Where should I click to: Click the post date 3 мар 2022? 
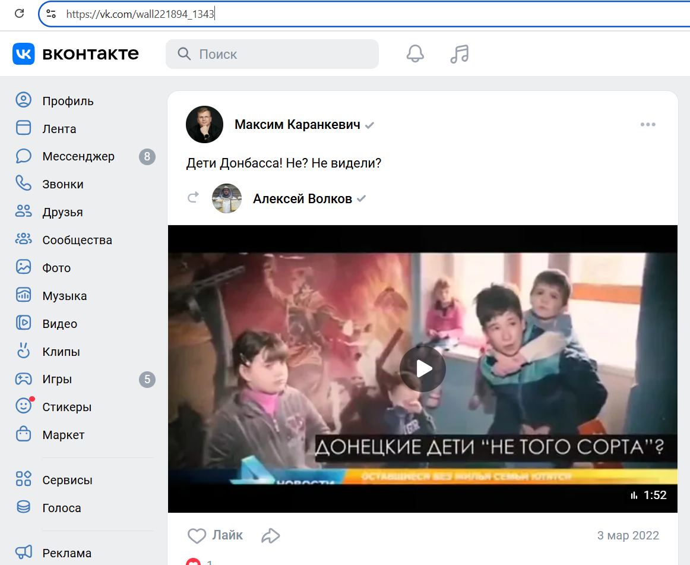click(x=628, y=536)
